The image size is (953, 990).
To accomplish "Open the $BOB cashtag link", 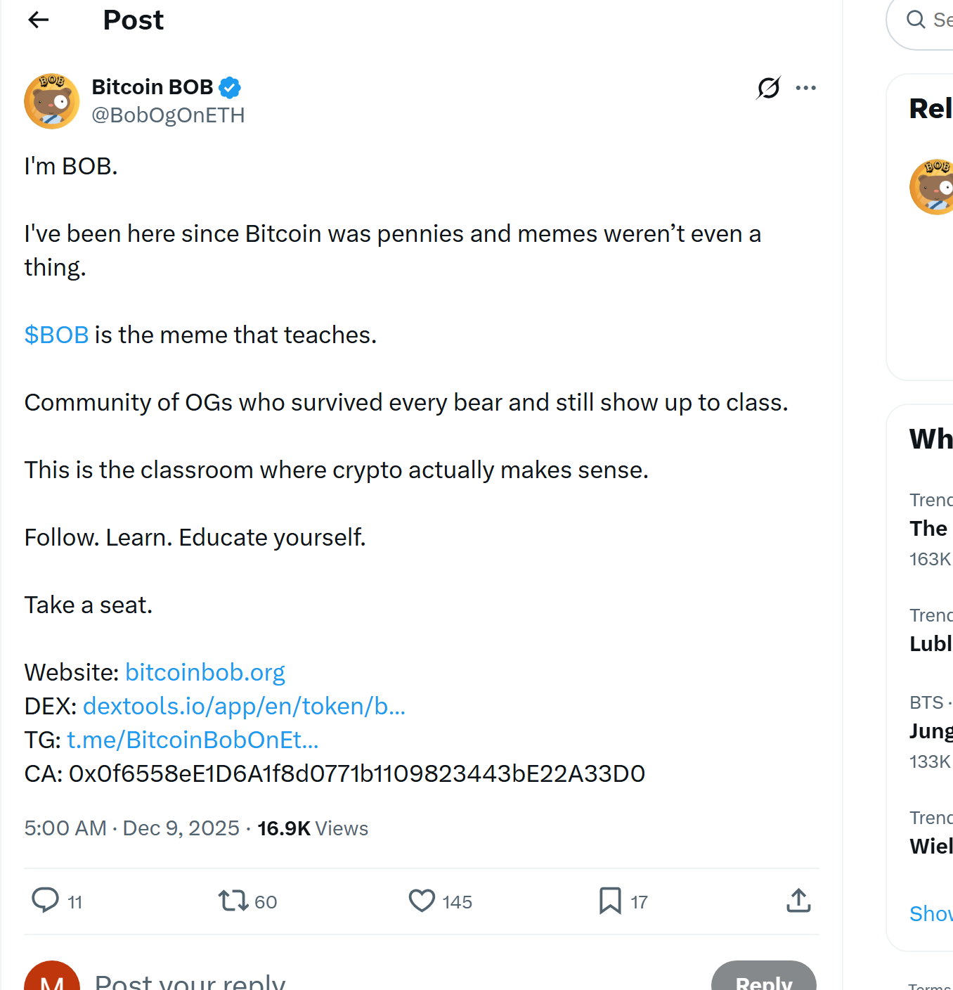I will coord(56,335).
